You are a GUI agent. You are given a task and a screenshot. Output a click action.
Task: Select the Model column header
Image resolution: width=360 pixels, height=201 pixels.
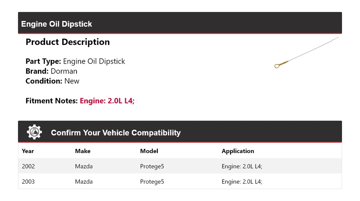point(149,151)
